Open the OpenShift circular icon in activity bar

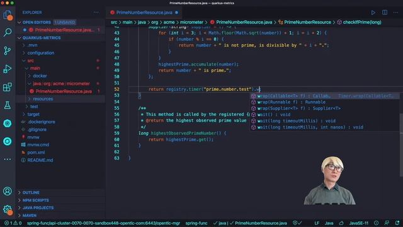point(8,141)
